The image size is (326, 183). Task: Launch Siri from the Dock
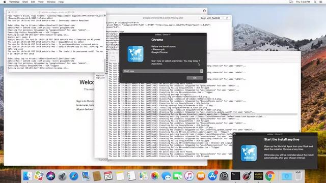click(50, 176)
